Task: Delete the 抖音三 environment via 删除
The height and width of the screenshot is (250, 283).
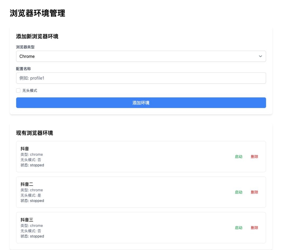Action: tap(254, 228)
